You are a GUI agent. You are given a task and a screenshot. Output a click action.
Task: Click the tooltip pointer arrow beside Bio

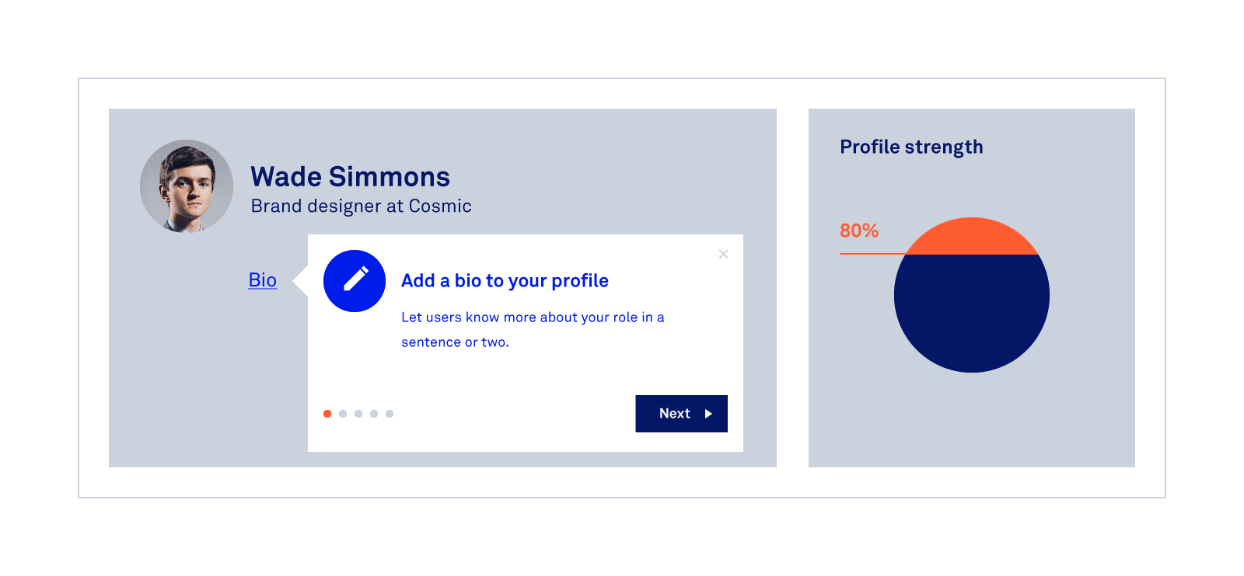coord(300,281)
